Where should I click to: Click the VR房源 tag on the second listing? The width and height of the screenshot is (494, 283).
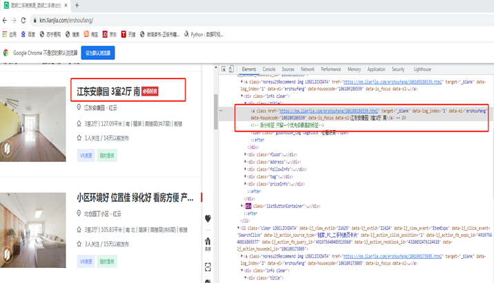86,262
